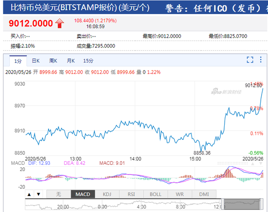268x212 pixels.
Task: Click the MACD: 9.01 label
Action: point(112,163)
